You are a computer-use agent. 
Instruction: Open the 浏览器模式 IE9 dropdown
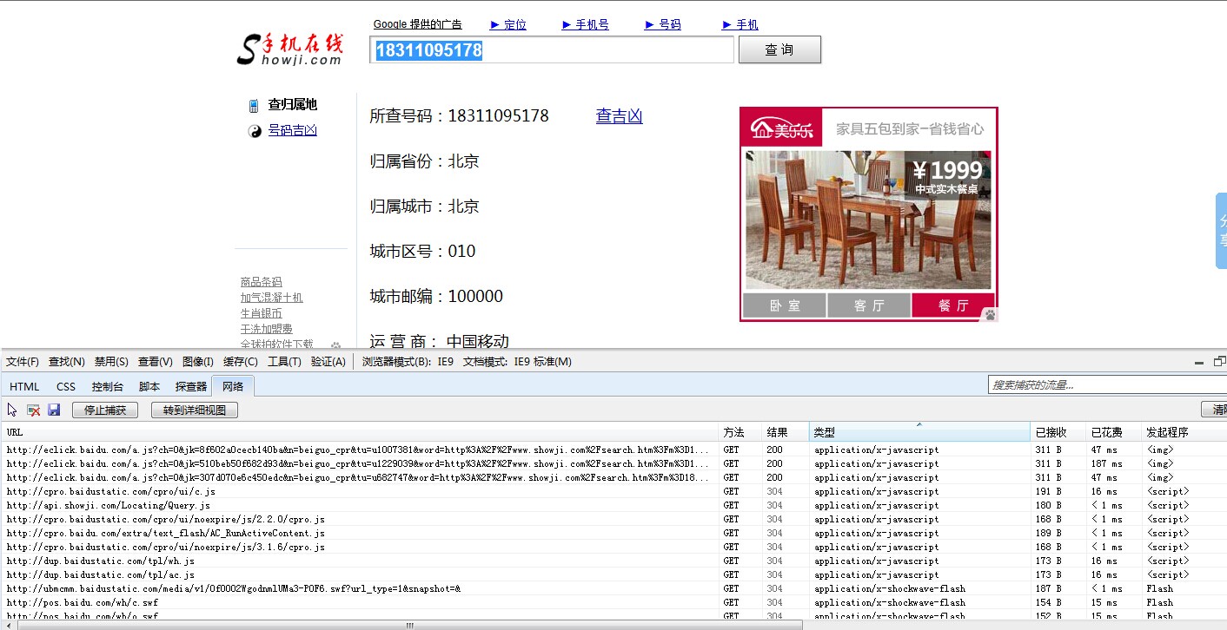pyautogui.click(x=408, y=362)
